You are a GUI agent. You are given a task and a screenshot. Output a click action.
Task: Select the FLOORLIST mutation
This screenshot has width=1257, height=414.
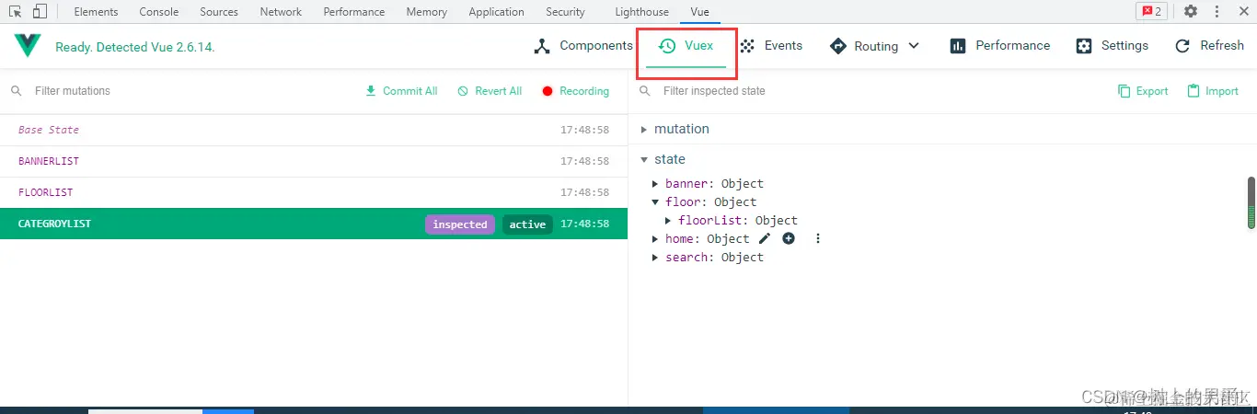(314, 193)
